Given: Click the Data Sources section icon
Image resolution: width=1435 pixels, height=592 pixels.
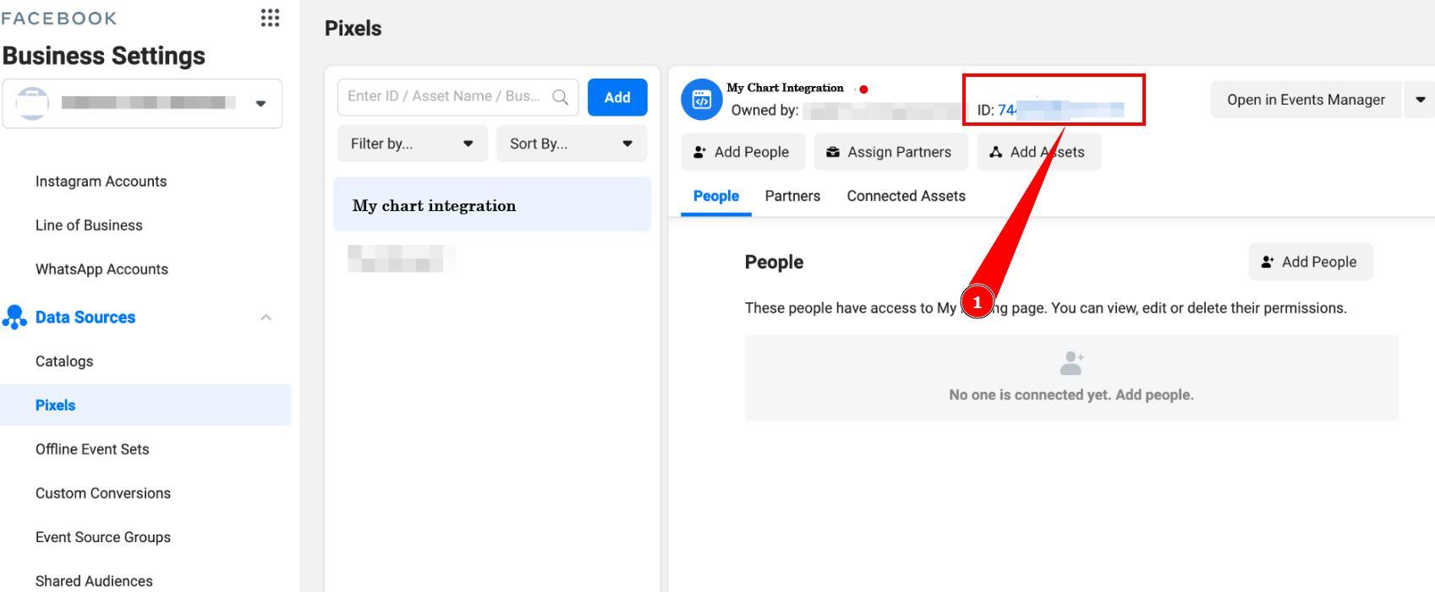Looking at the screenshot, I should 14,318.
